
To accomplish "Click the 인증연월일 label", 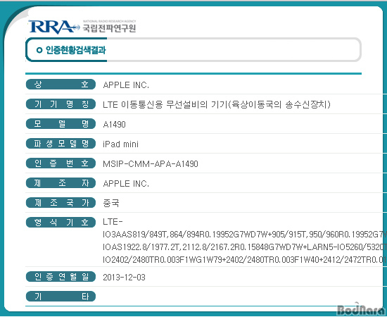I will (61, 276).
